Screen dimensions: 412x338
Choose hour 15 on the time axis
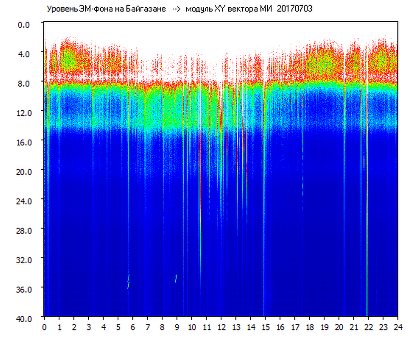265,327
